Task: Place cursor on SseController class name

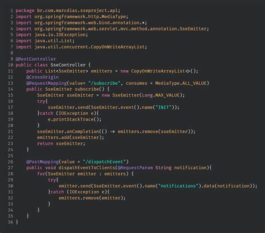Action: 68,65
